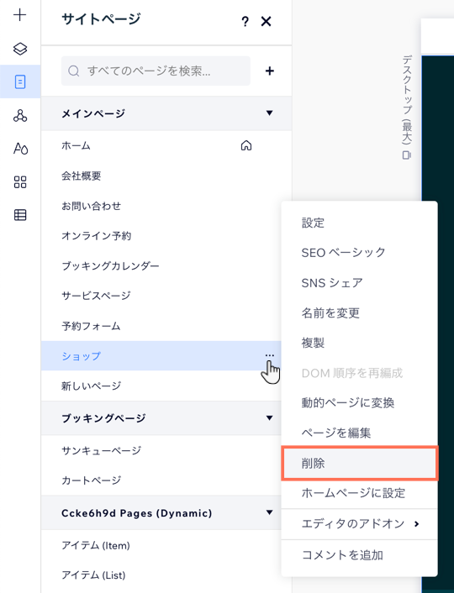Screen dimensions: 454x593
Task: Click the Ccke6h9d Pages (Dynamic) header
Action: point(161,513)
